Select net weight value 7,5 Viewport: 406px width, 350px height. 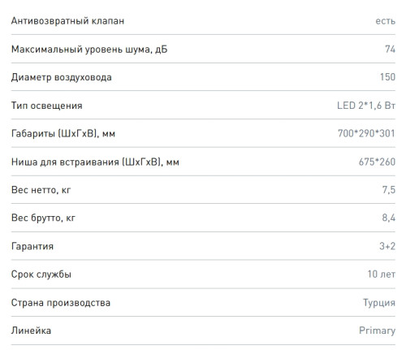tap(389, 190)
